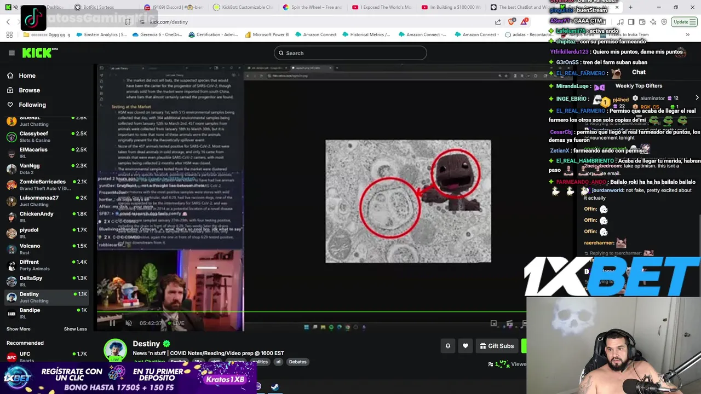This screenshot has height=394, width=701.
Task: Jump to LIVE in the player
Action: click(176, 323)
